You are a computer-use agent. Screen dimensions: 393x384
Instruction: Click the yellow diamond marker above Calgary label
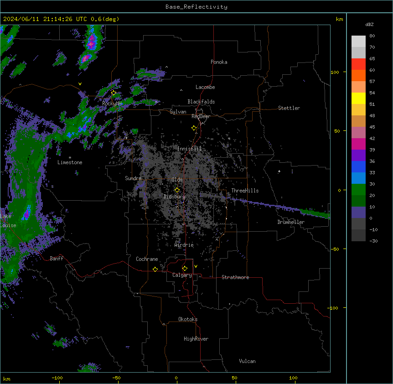pyautogui.click(x=185, y=269)
